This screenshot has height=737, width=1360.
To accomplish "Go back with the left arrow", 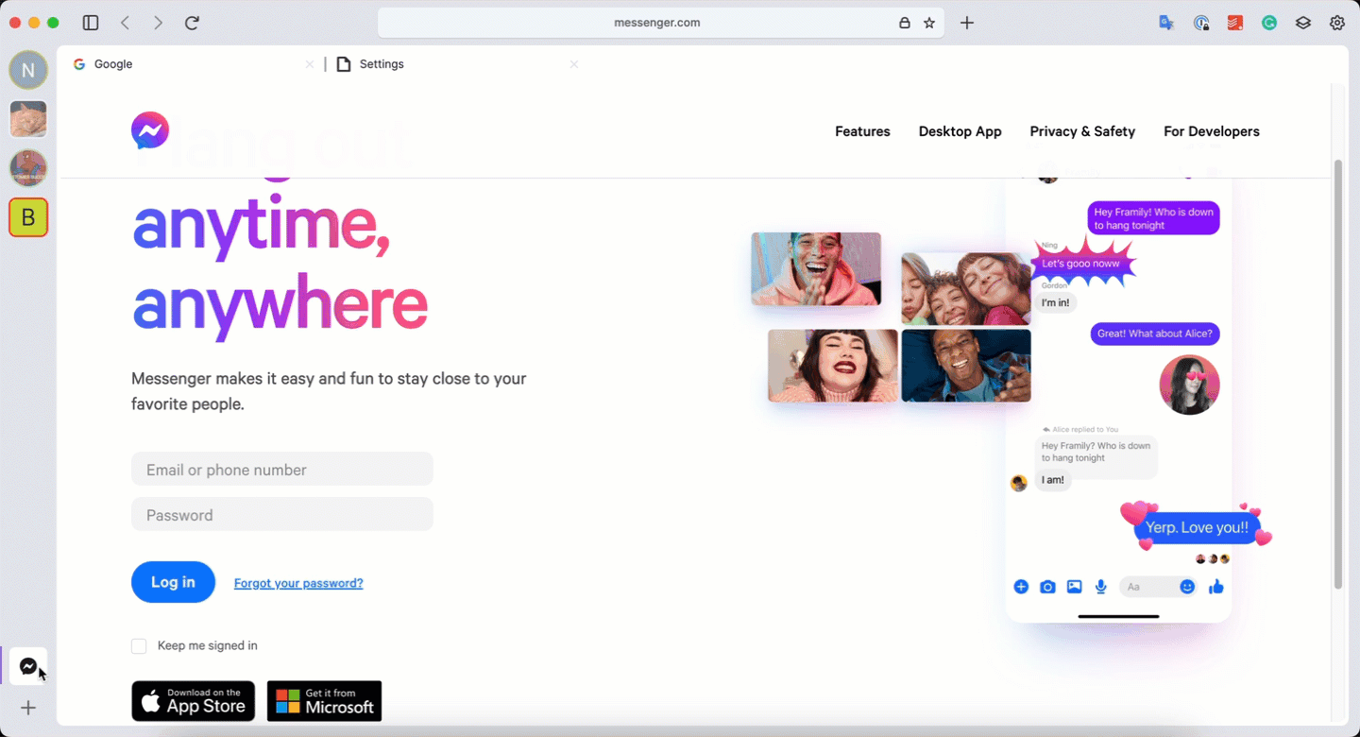I will click(126, 23).
